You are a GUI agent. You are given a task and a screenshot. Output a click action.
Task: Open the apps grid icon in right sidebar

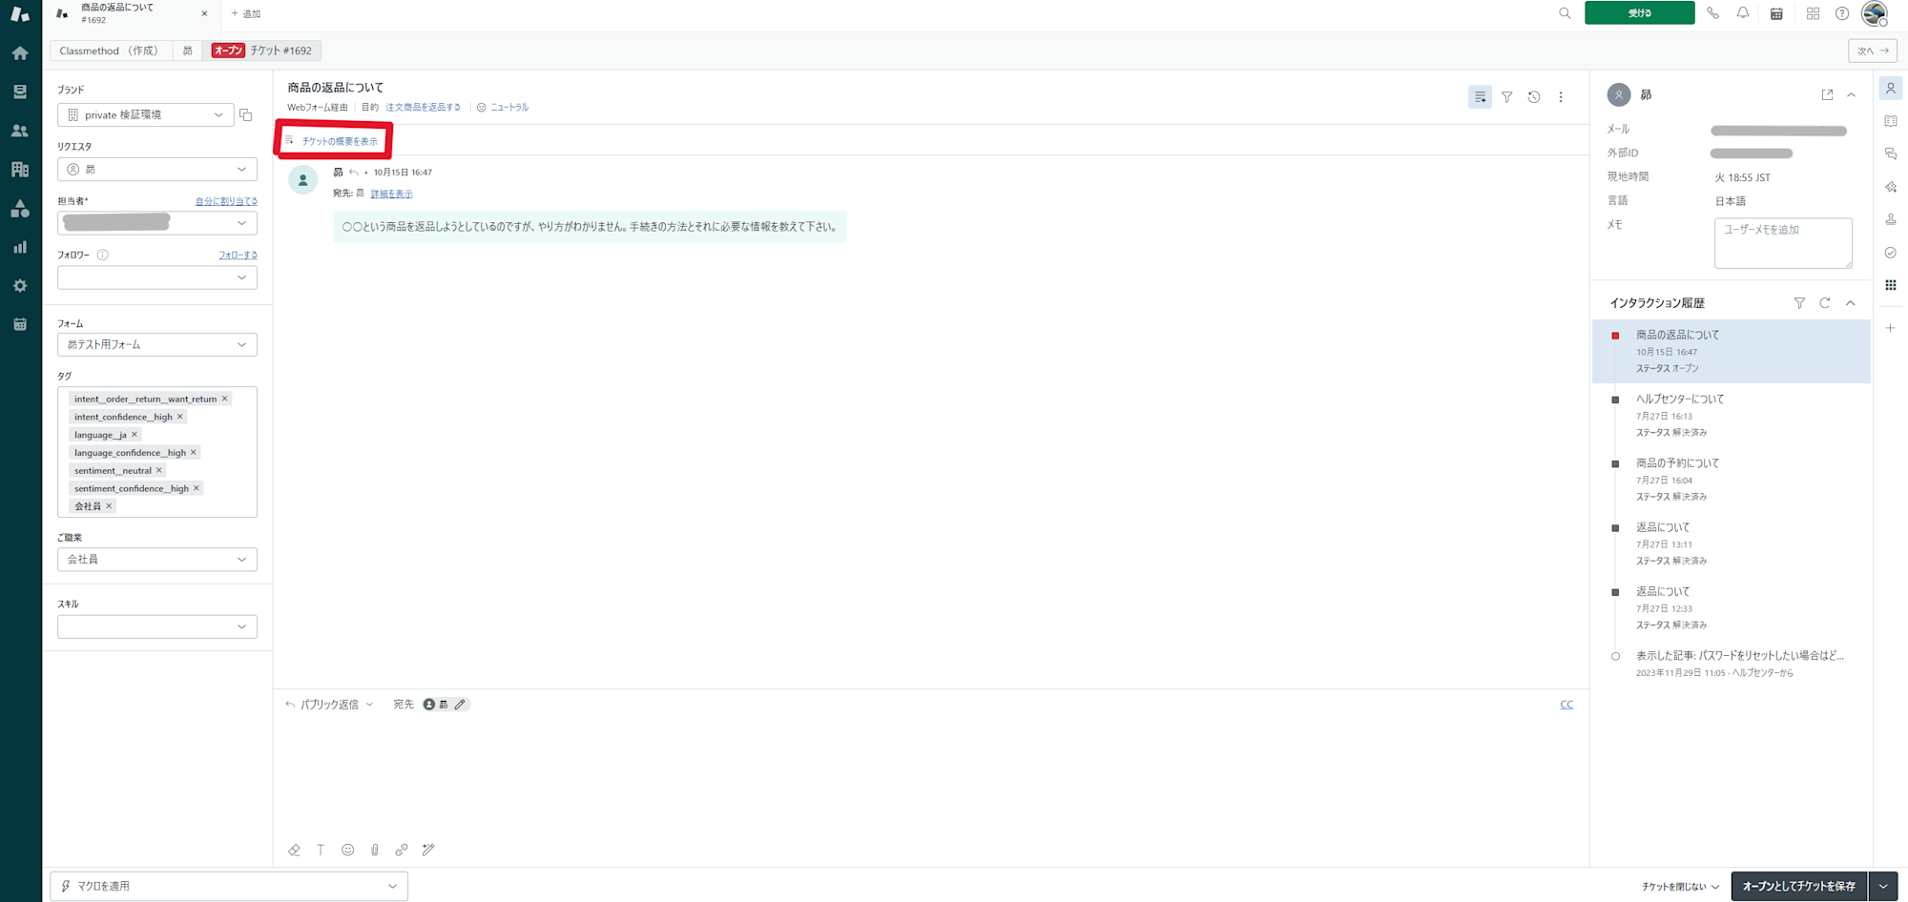tap(1891, 285)
